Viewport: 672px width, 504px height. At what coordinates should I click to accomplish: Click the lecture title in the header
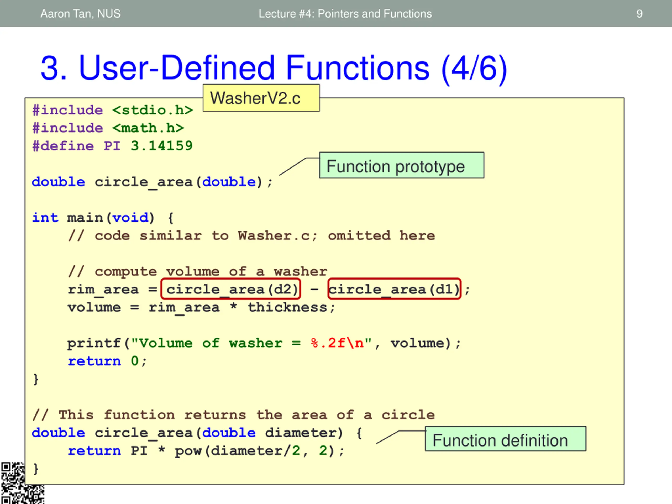pos(345,14)
